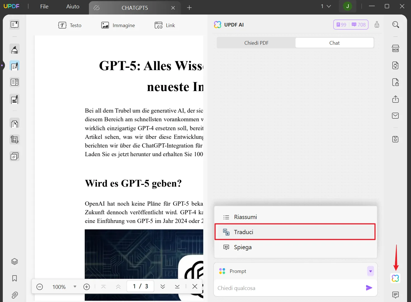
Task: Open the search magnifier icon
Action: 396,25
